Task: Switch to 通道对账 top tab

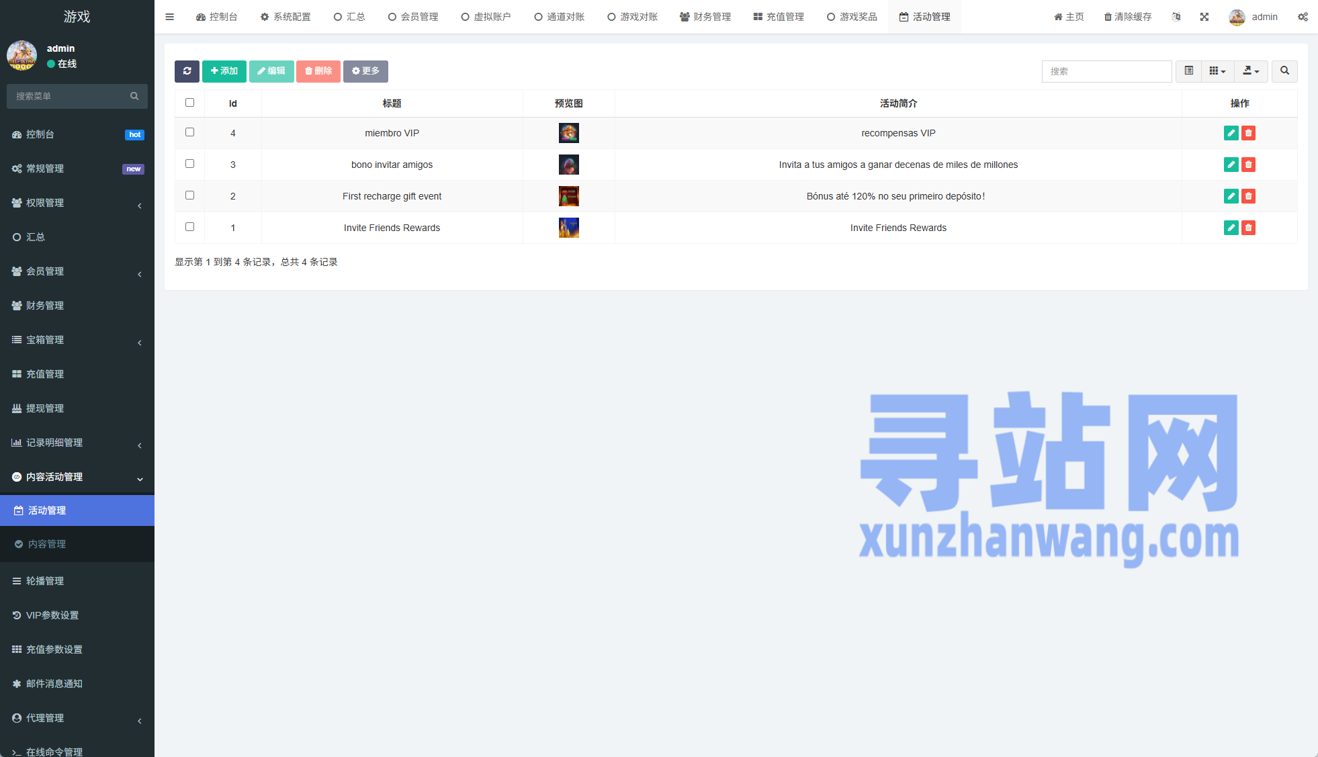Action: pyautogui.click(x=559, y=17)
